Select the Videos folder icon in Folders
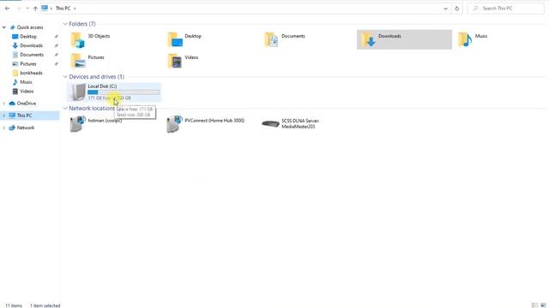Image resolution: width=549 pixels, height=308 pixels. click(x=175, y=61)
